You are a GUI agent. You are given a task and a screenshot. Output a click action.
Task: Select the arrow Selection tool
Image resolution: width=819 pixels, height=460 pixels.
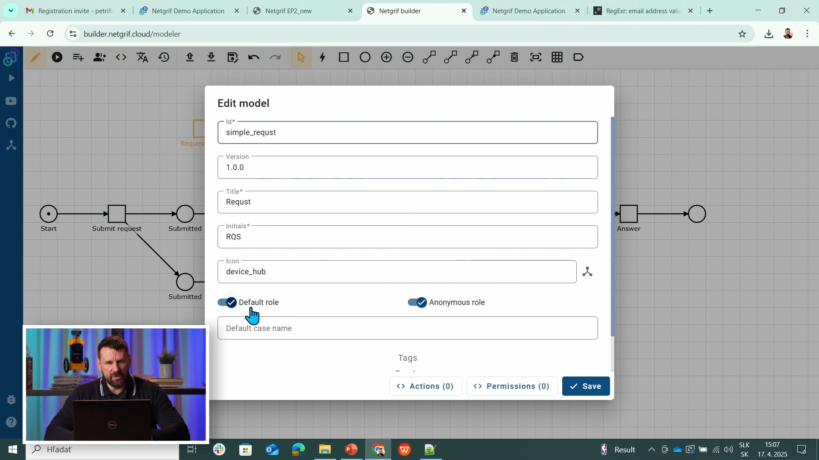302,57
